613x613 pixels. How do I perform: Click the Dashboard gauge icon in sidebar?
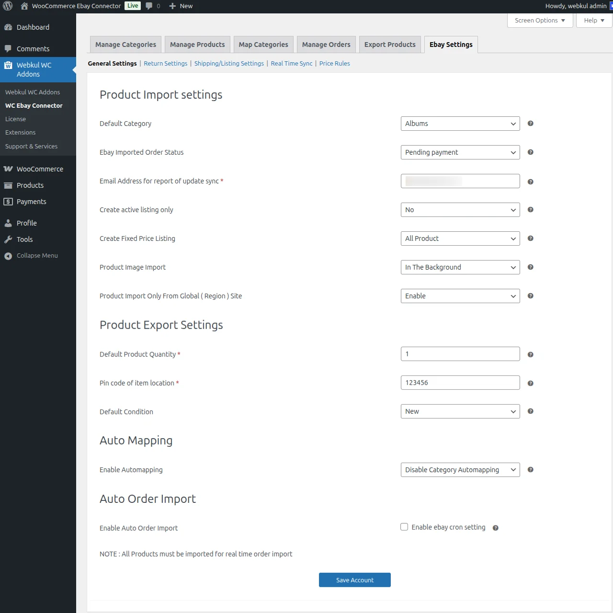(x=8, y=27)
